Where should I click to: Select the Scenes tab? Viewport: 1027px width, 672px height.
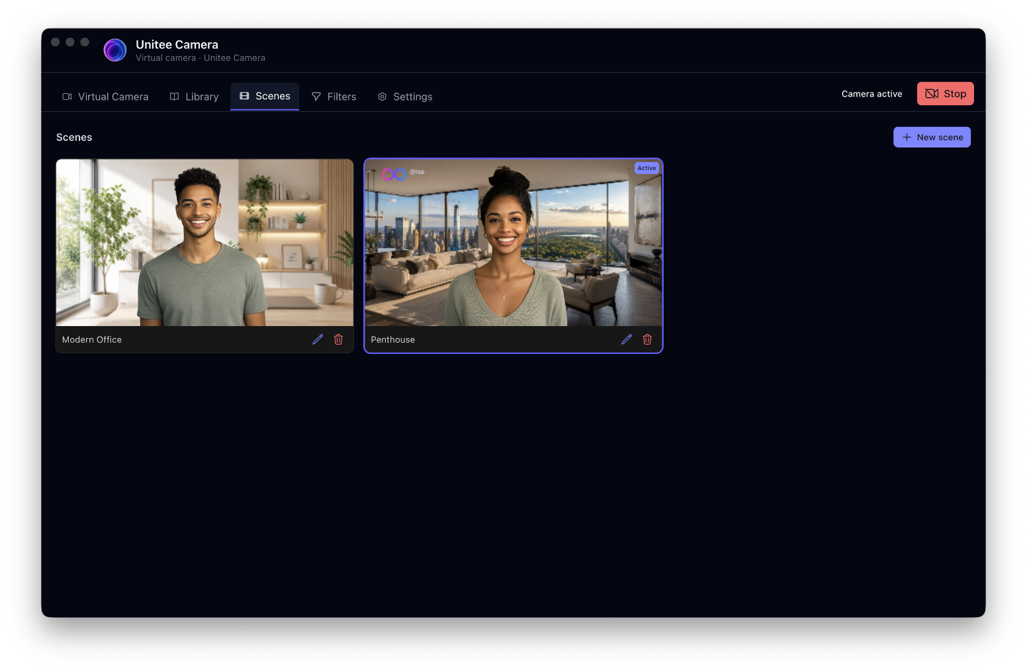point(265,97)
